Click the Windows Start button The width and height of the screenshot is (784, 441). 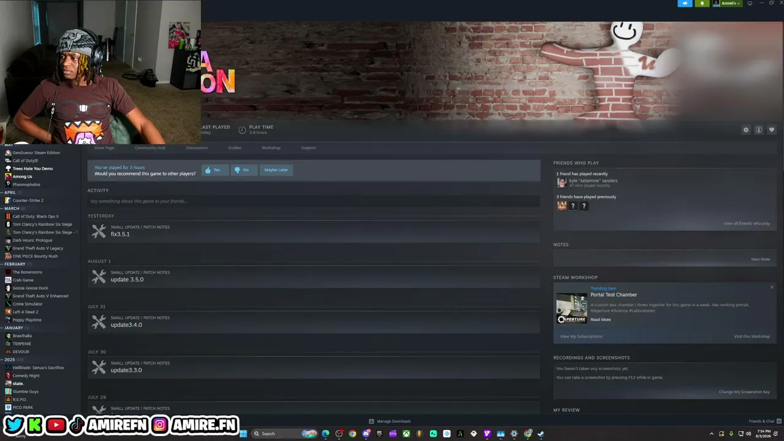[243, 434]
